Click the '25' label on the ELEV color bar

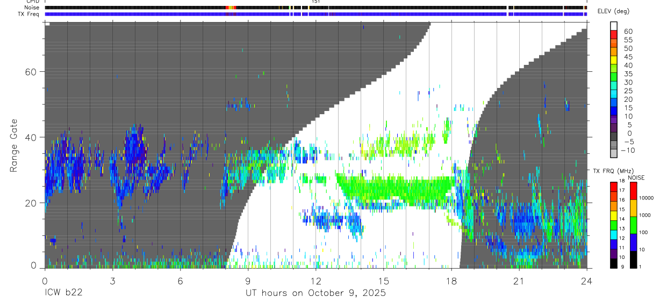point(628,91)
